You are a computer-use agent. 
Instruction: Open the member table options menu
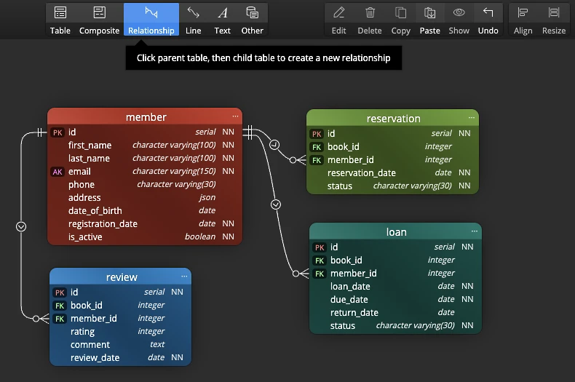[235, 116]
